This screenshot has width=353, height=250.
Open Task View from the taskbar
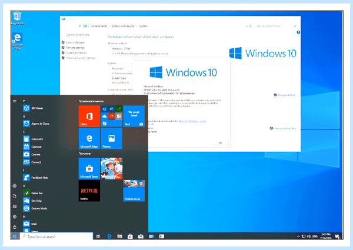coord(98,236)
